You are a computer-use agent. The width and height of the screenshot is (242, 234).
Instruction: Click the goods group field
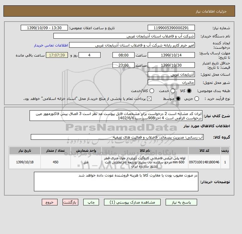click(x=117, y=137)
